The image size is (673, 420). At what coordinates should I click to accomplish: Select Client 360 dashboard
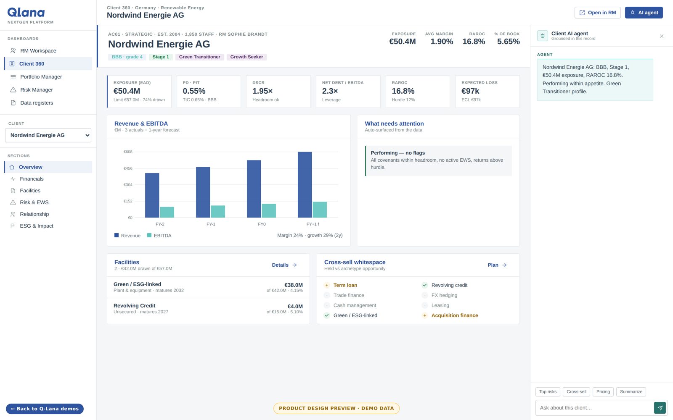[x=48, y=64]
